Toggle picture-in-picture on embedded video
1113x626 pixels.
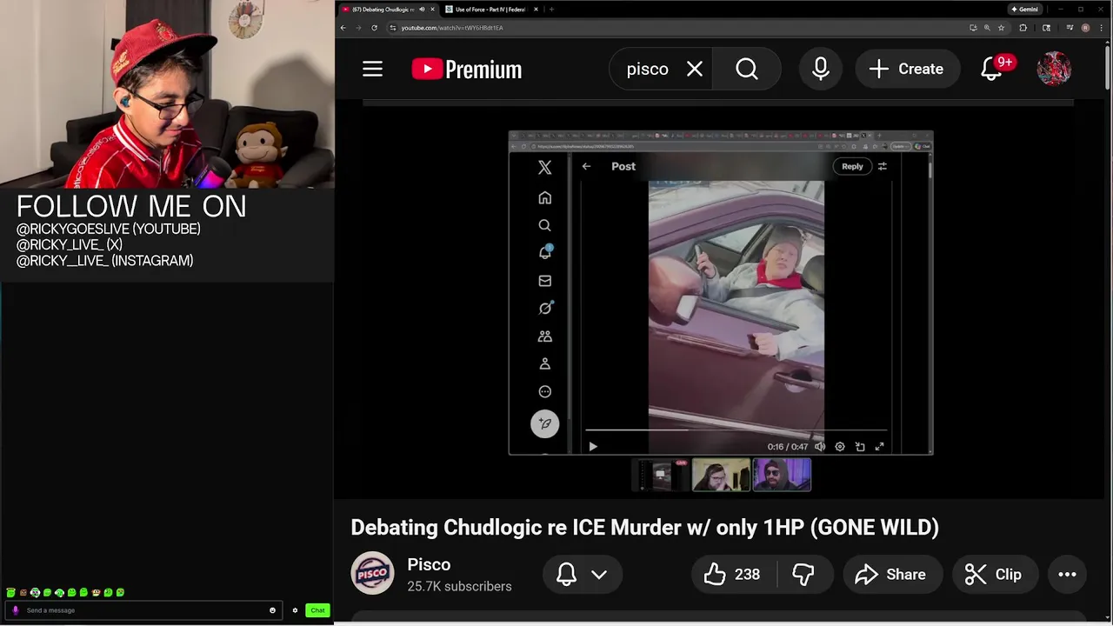[x=860, y=446]
